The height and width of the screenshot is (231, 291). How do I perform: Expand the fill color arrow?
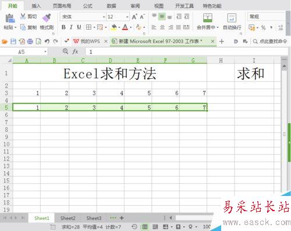tap(119, 27)
